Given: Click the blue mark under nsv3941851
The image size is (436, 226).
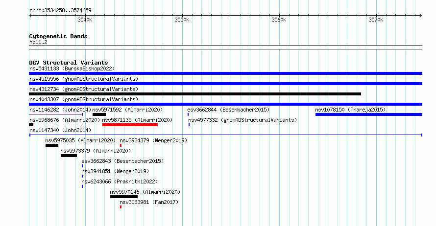Looking at the screenshot, I should coord(82,176).
